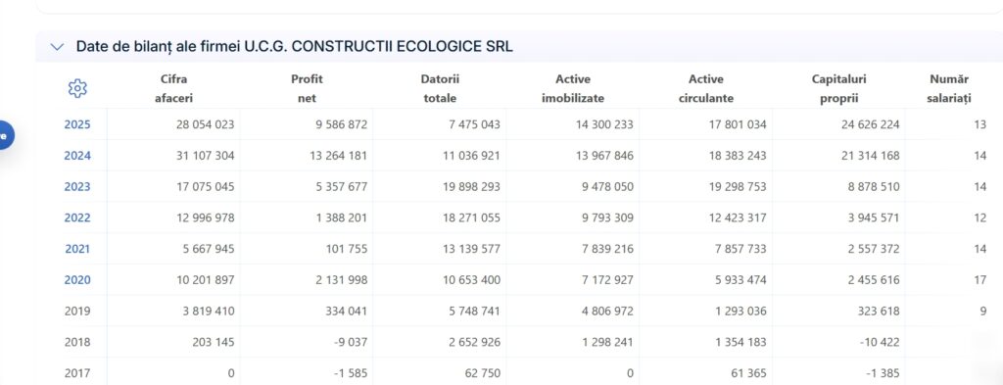Select equity value 8 878 510
The width and height of the screenshot is (1003, 385).
pyautogui.click(x=874, y=187)
